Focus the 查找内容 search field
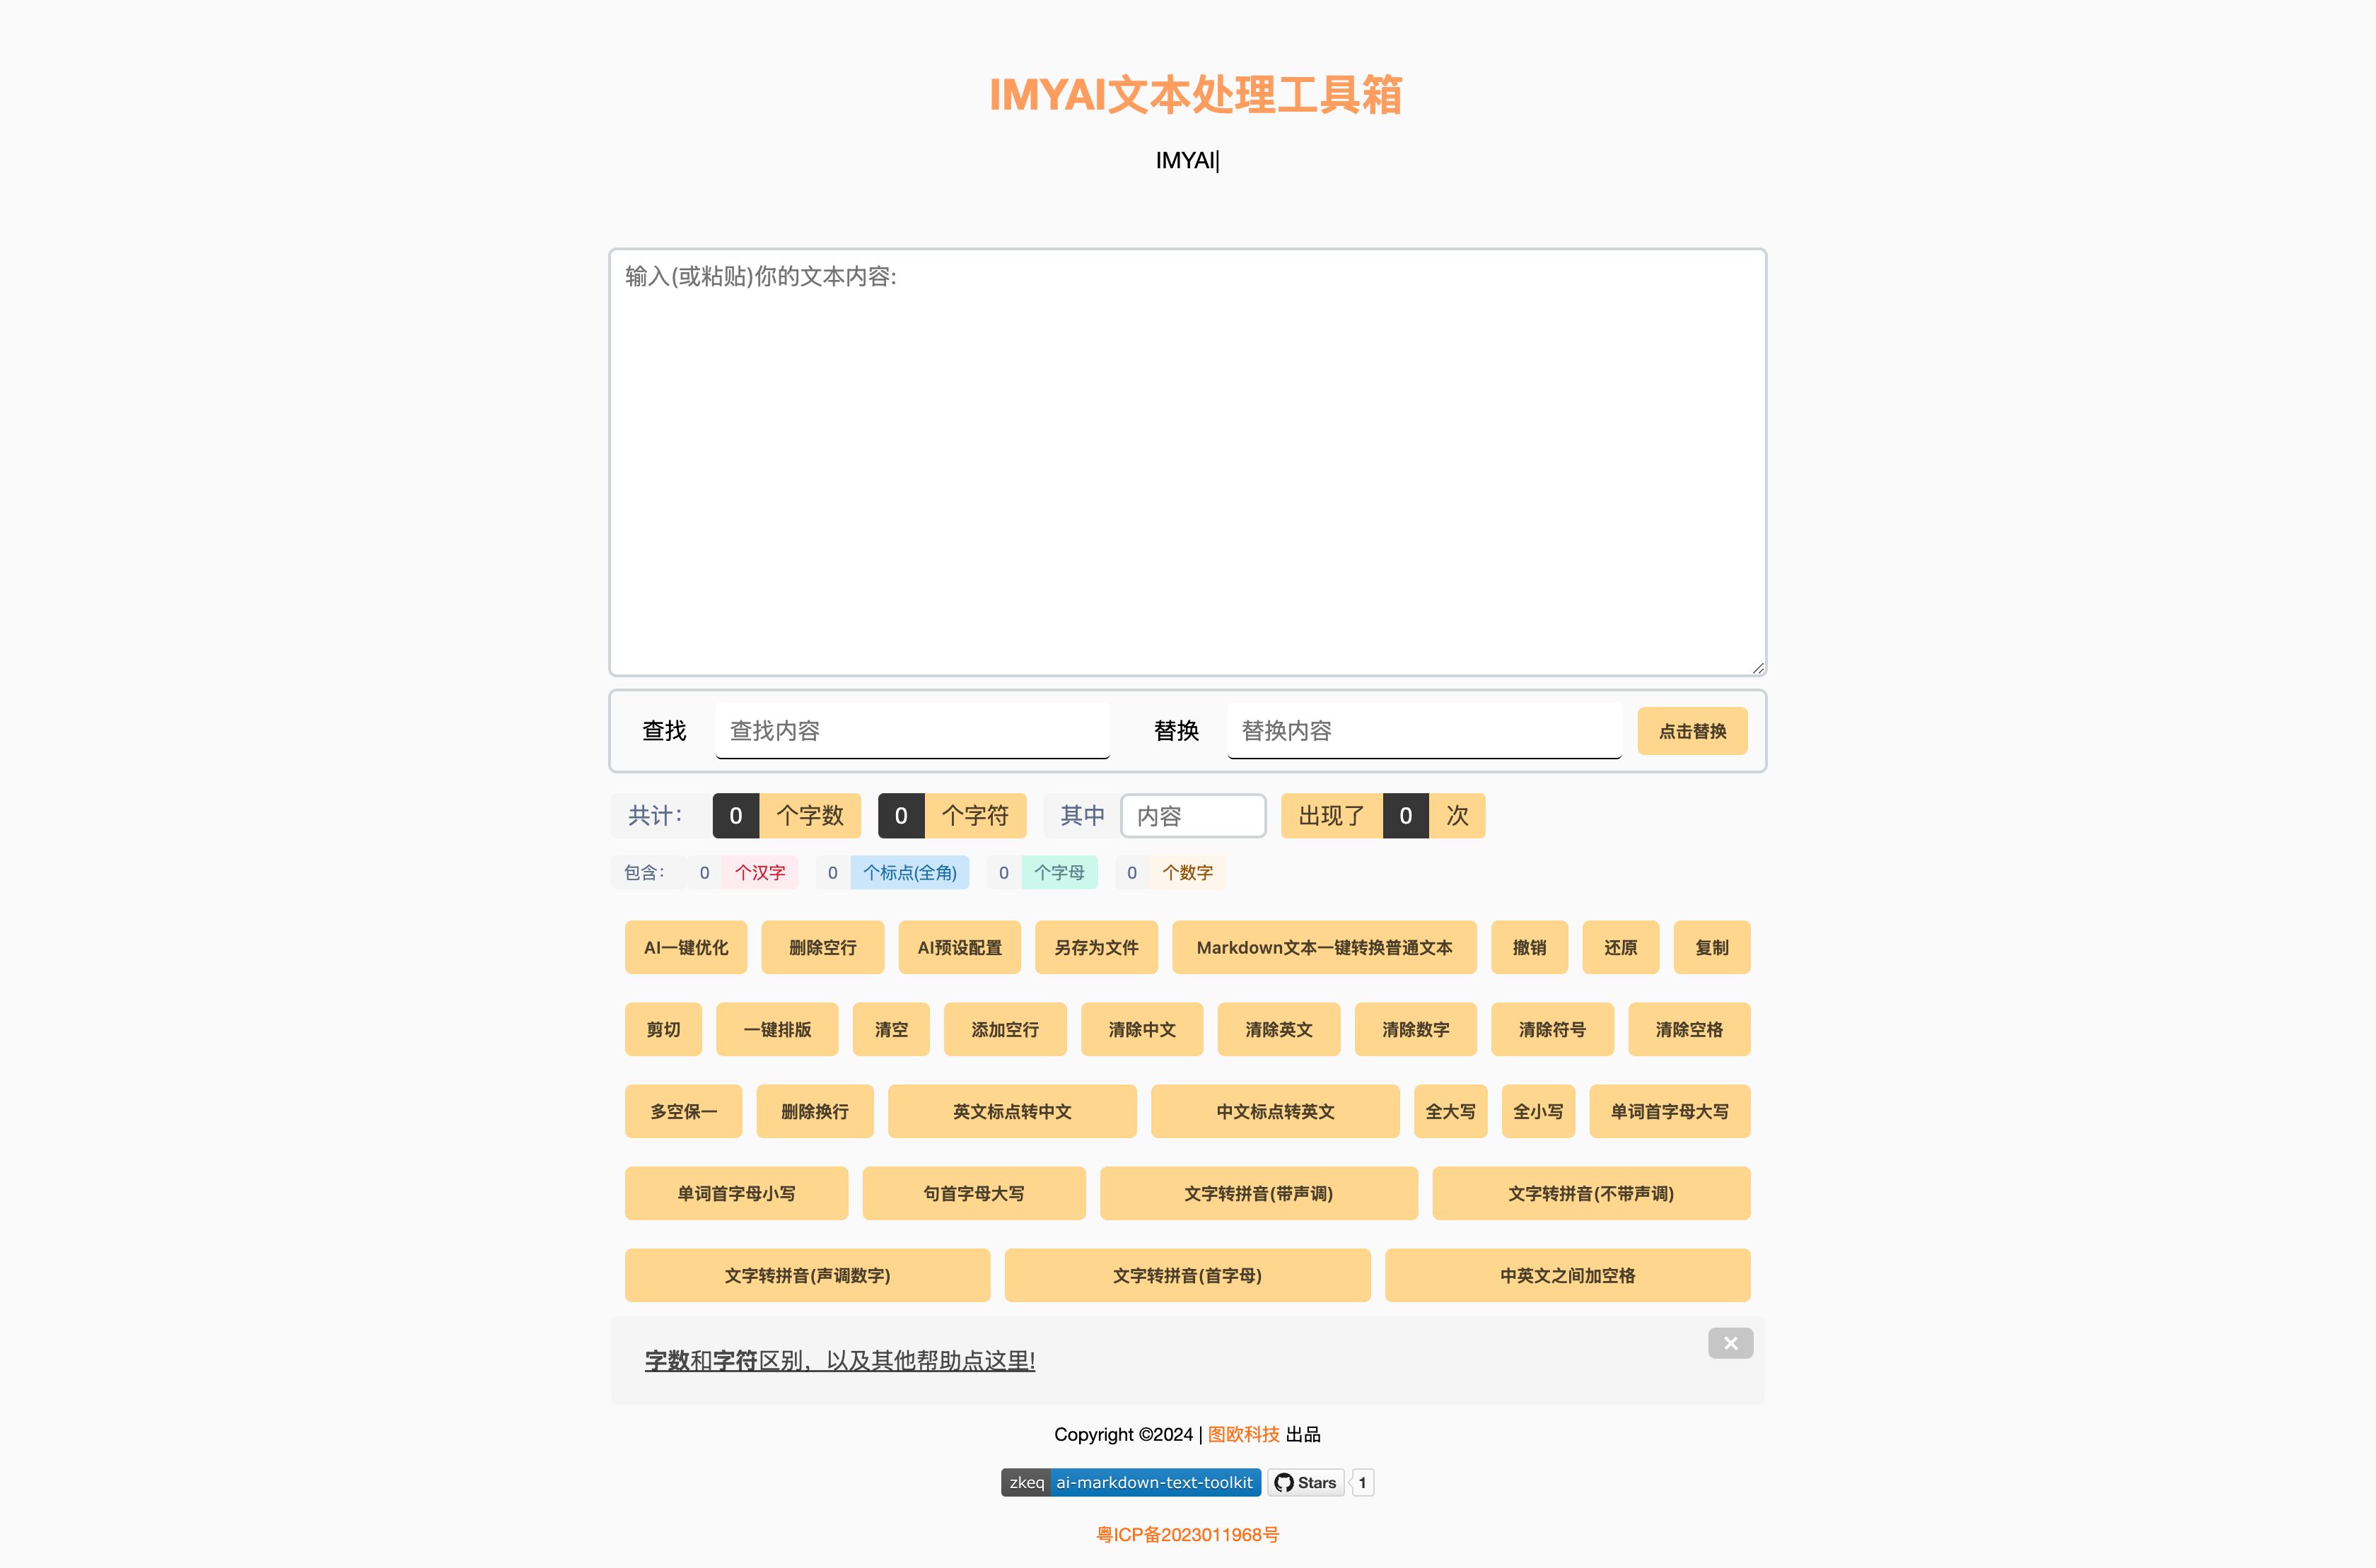The height and width of the screenshot is (1568, 2376). [x=912, y=731]
